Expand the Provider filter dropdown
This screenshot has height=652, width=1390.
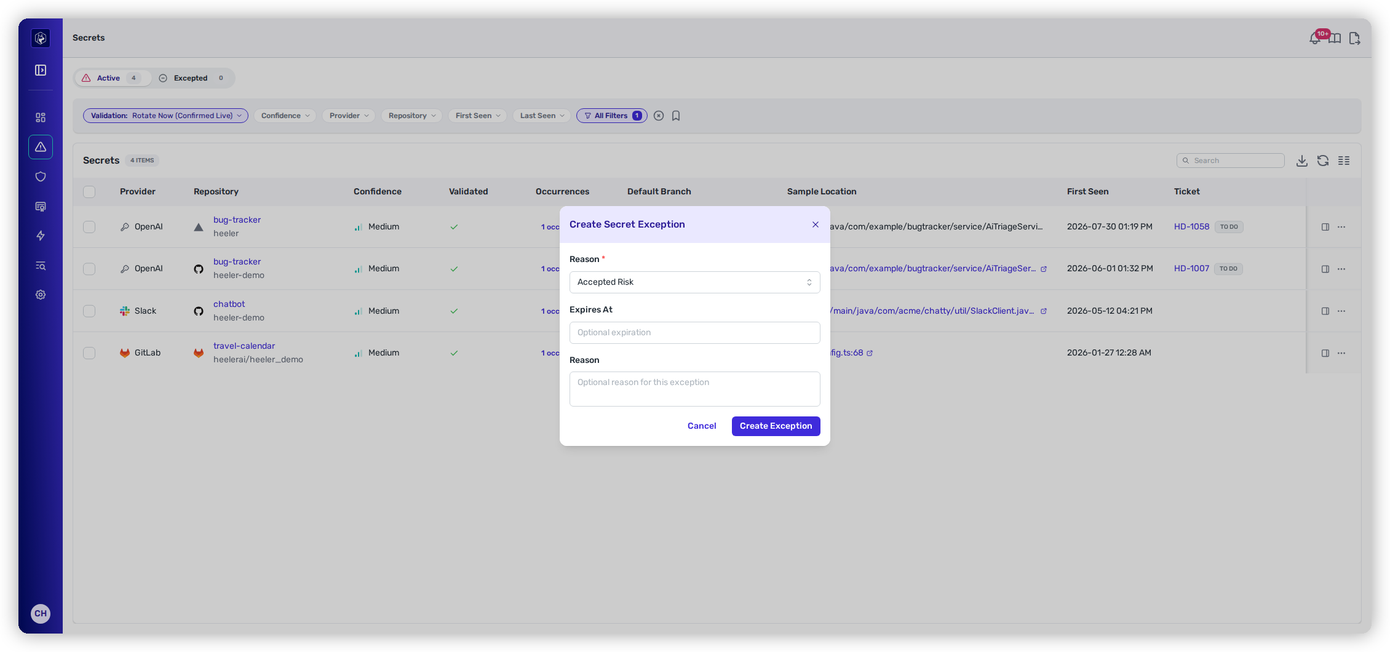[349, 116]
